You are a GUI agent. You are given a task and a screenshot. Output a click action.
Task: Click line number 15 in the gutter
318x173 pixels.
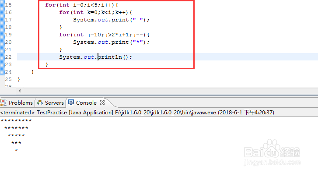tap(8, 5)
